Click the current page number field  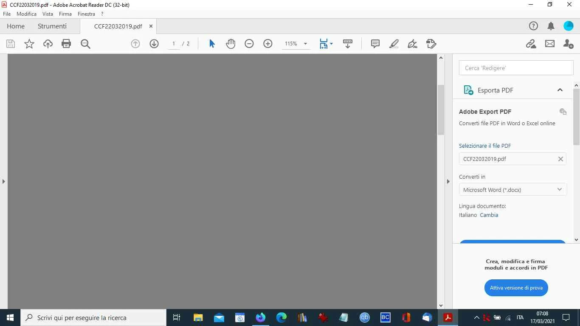tap(174, 44)
